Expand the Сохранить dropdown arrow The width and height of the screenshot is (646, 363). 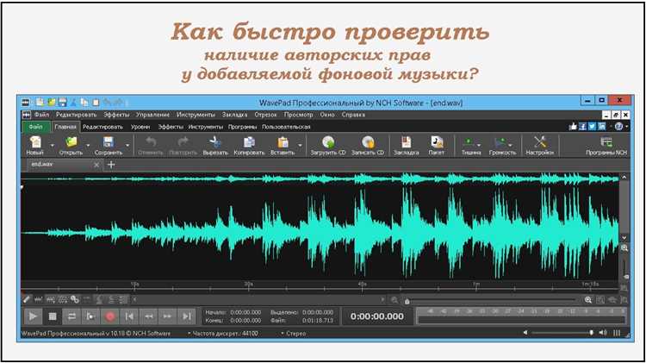click(127, 145)
